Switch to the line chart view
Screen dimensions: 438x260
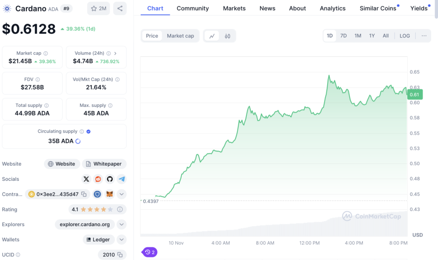(212, 36)
